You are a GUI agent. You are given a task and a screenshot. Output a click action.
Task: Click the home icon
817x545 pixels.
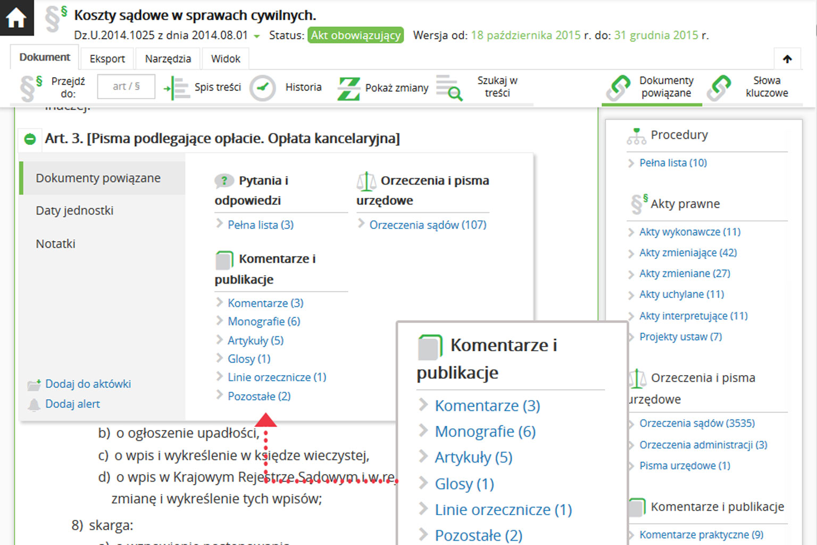point(16,18)
